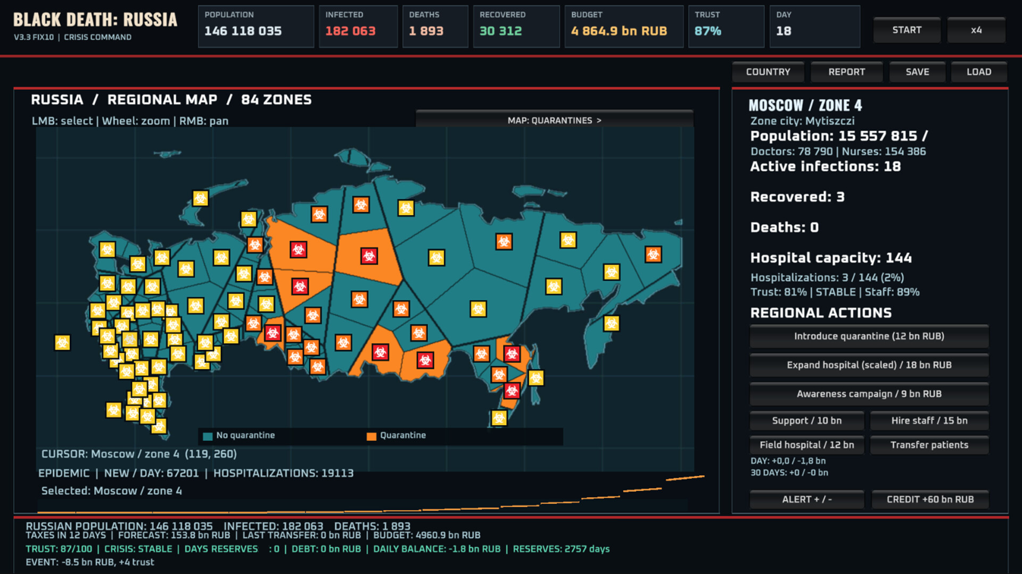Open the REPORT tab
The image size is (1022, 574).
[x=846, y=72]
